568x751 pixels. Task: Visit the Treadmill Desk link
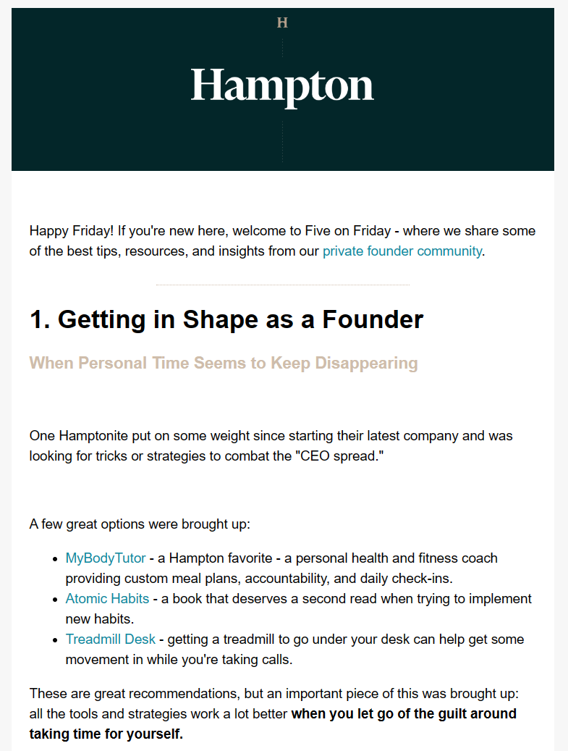point(110,639)
